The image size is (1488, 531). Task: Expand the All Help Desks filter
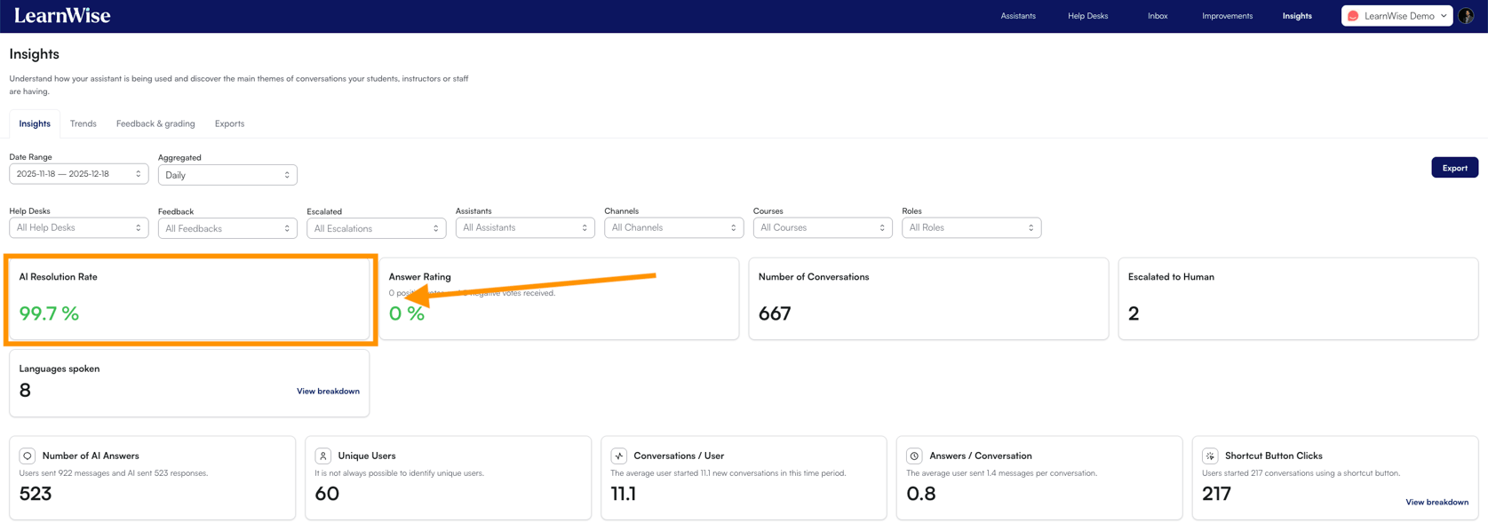click(x=79, y=227)
